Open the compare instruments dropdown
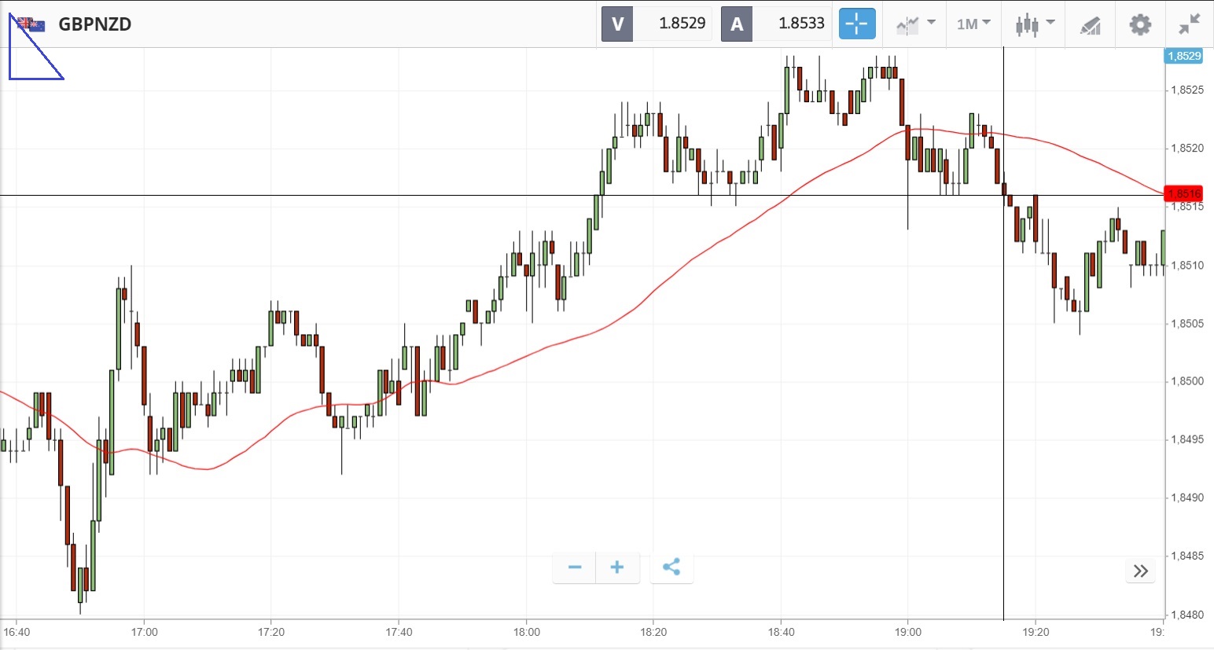Screen dimensions: 1214x650 [x=915, y=24]
